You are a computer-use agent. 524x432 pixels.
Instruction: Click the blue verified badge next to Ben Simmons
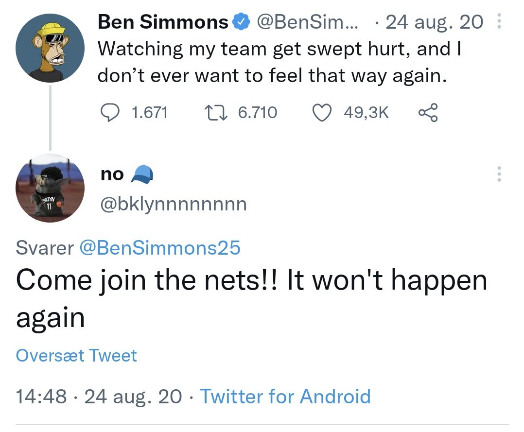[x=241, y=22]
